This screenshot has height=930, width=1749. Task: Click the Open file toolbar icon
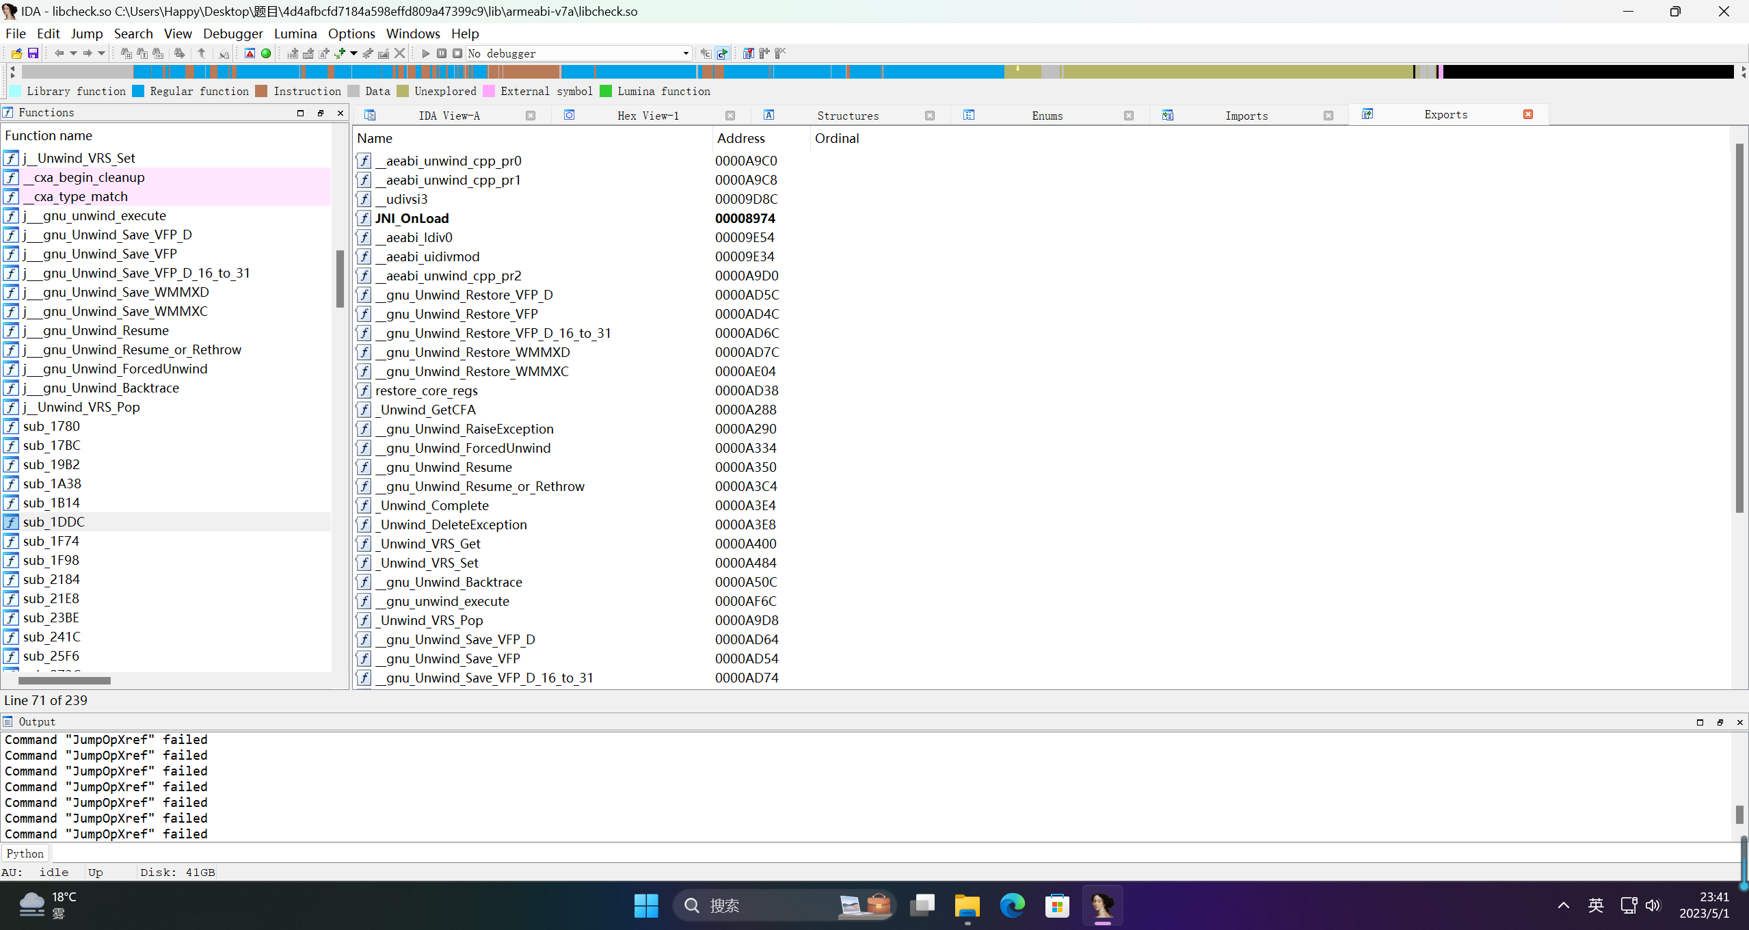click(x=16, y=53)
